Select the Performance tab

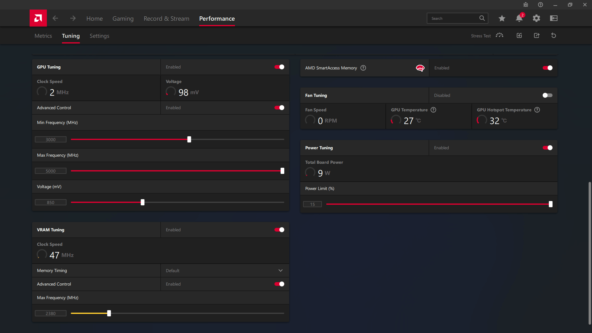217,18
